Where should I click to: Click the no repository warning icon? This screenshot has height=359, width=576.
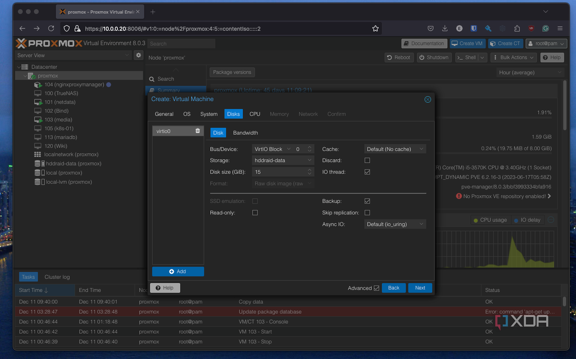point(458,196)
